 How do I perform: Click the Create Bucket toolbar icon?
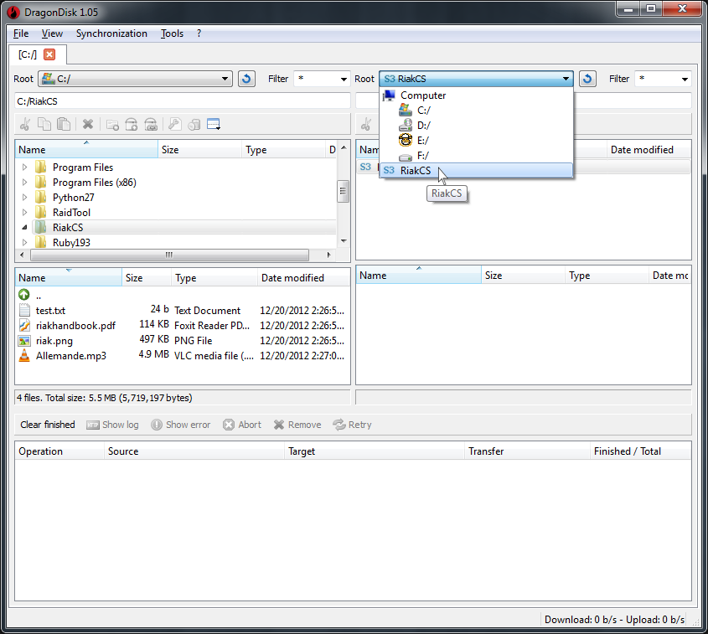[x=132, y=124]
